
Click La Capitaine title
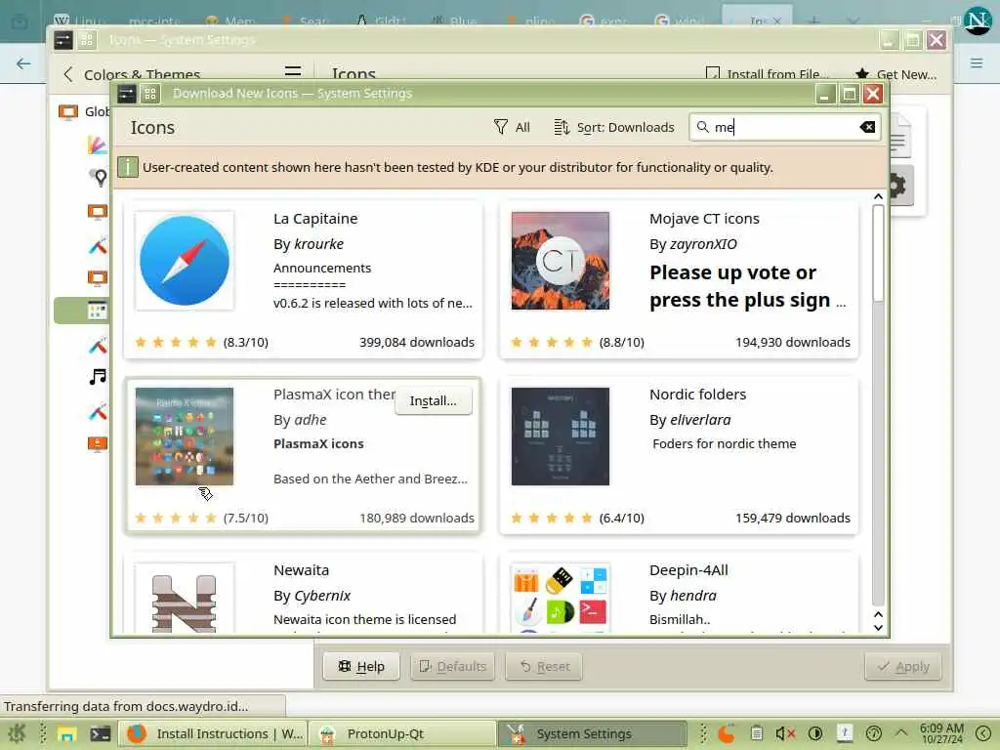pos(315,219)
